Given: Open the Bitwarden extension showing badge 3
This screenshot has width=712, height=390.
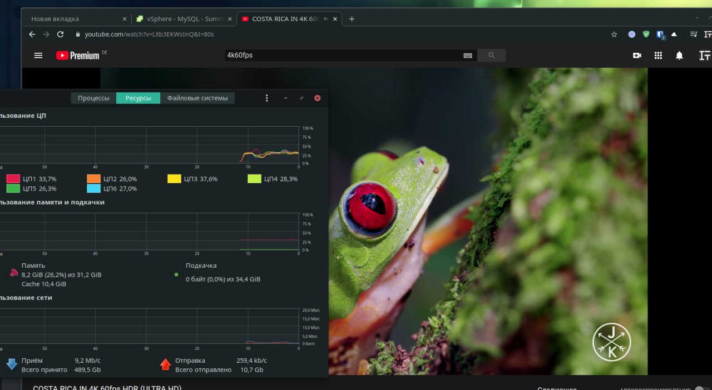Looking at the screenshot, I should (x=660, y=35).
